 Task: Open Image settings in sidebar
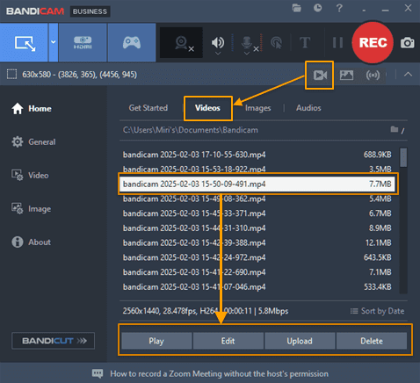point(32,209)
